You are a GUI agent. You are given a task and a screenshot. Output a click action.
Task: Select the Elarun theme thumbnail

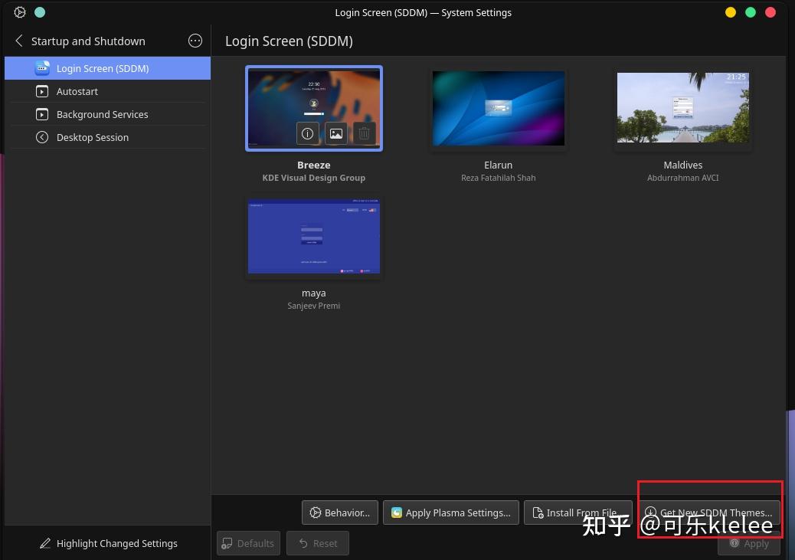[499, 108]
